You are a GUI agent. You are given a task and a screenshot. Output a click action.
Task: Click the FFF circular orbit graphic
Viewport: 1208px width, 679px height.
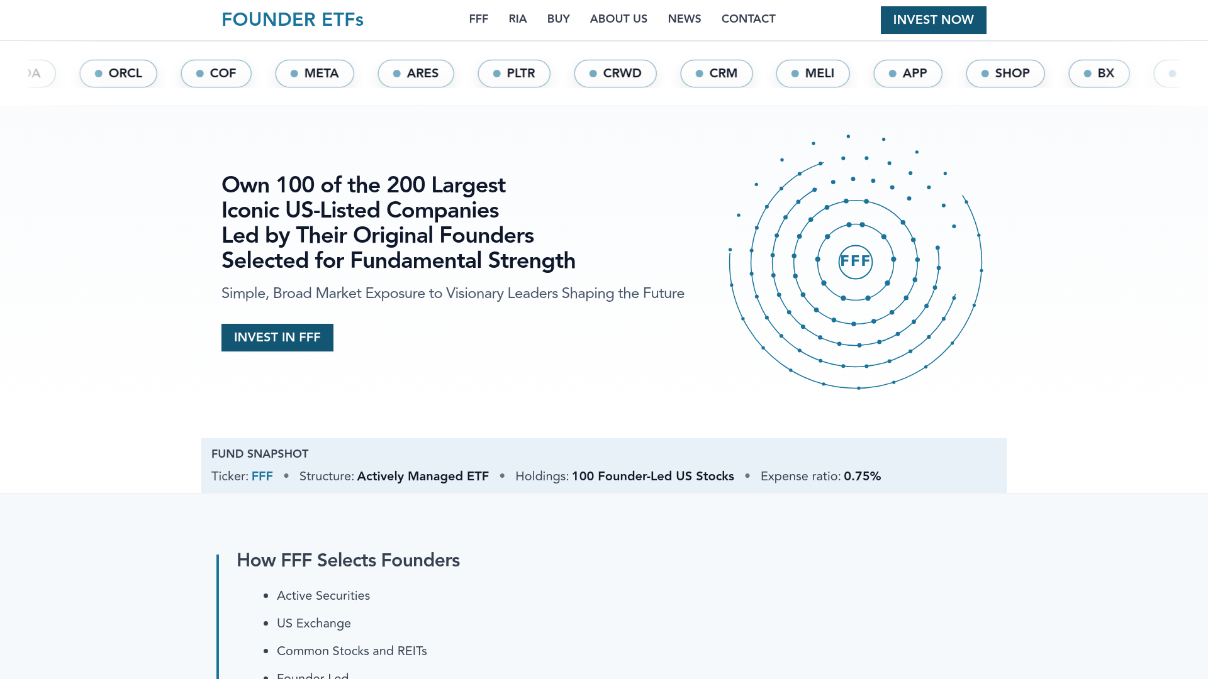click(x=855, y=261)
